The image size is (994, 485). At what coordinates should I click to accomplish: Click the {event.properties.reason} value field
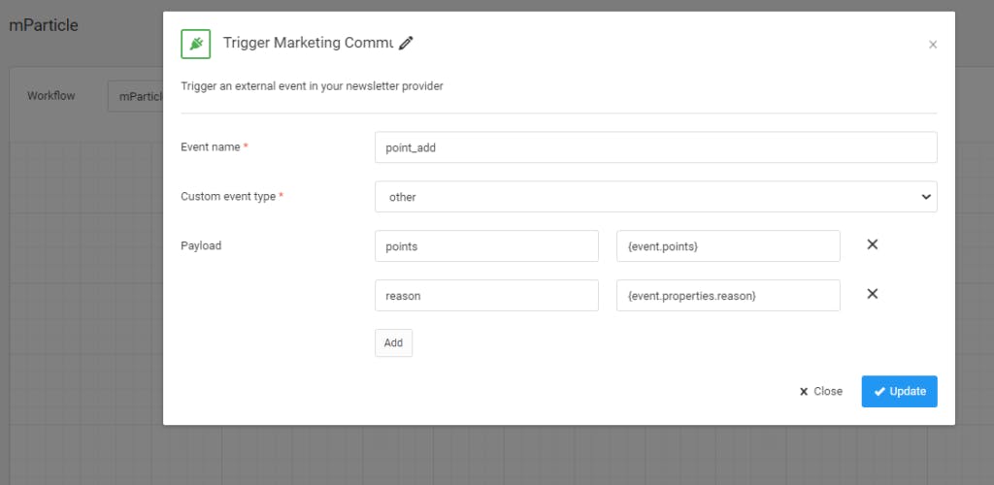[728, 296]
